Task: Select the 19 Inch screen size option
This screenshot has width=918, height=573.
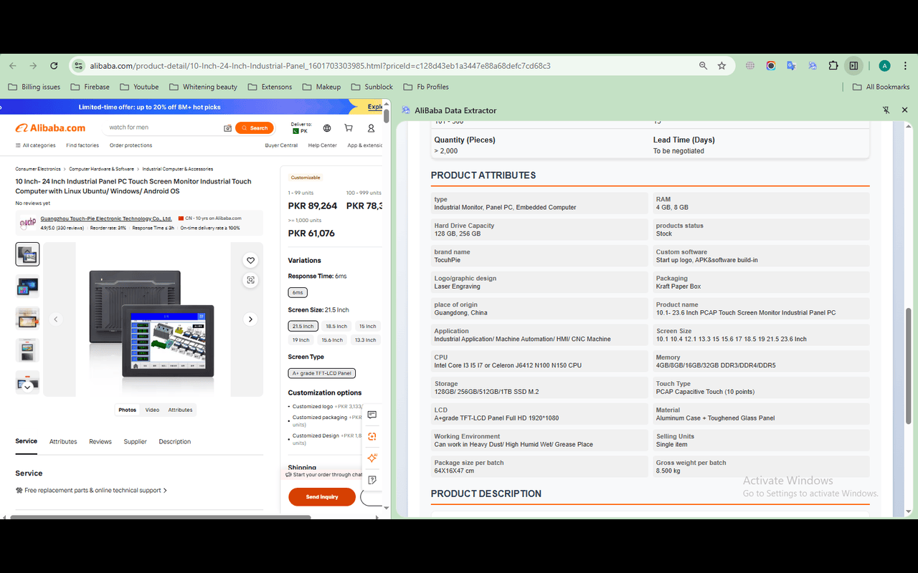Action: 301,340
